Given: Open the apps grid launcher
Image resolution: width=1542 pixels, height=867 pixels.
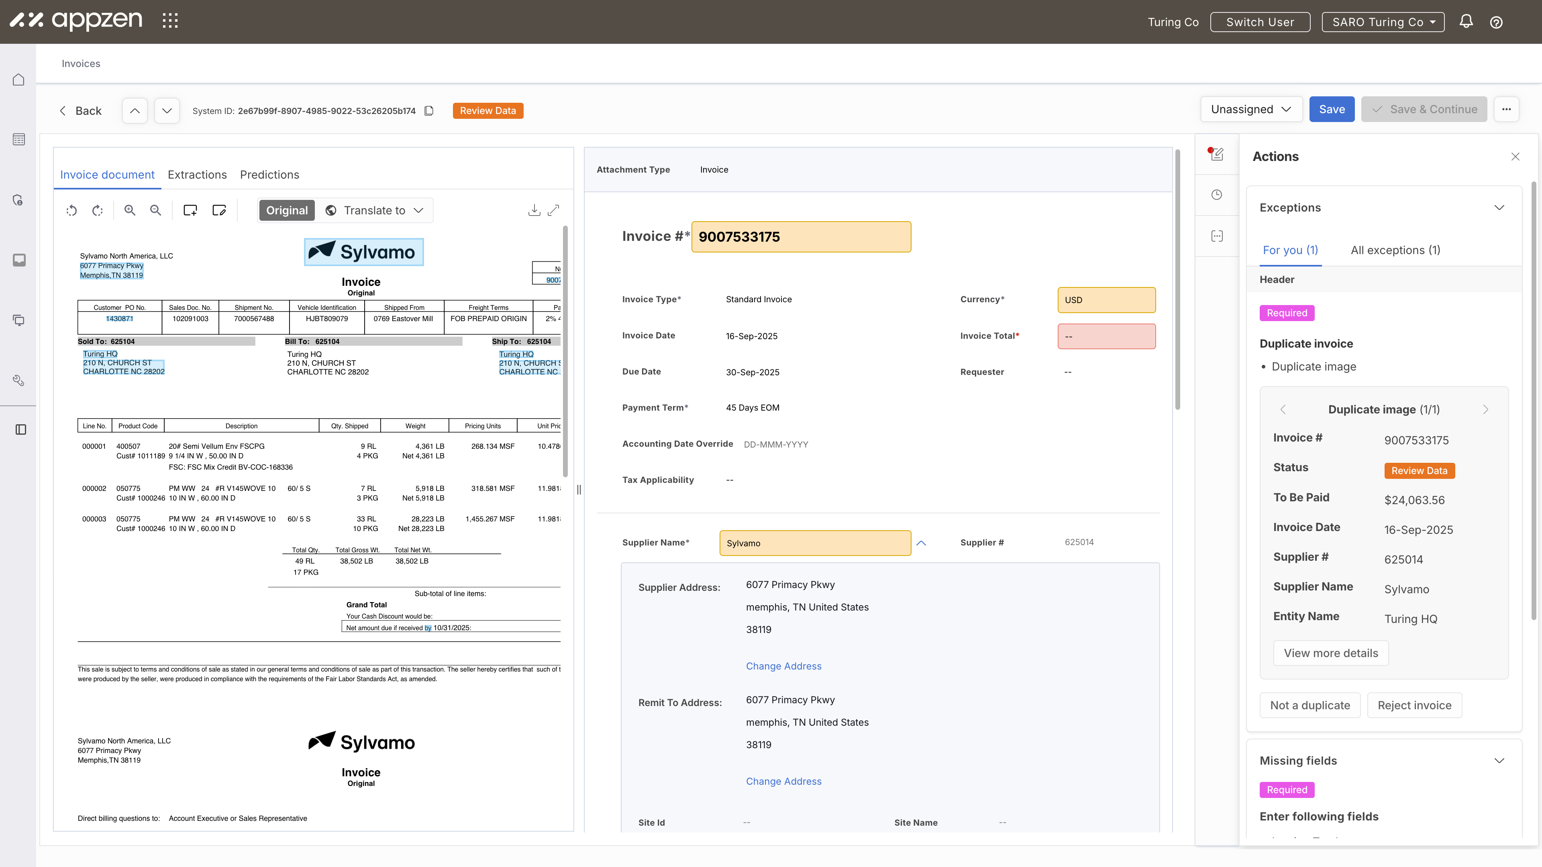Looking at the screenshot, I should point(170,21).
